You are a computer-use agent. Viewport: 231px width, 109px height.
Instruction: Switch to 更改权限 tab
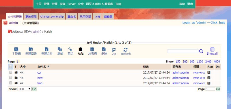click(x=31, y=16)
